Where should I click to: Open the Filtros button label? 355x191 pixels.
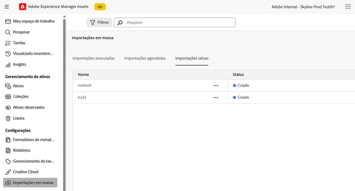point(103,22)
